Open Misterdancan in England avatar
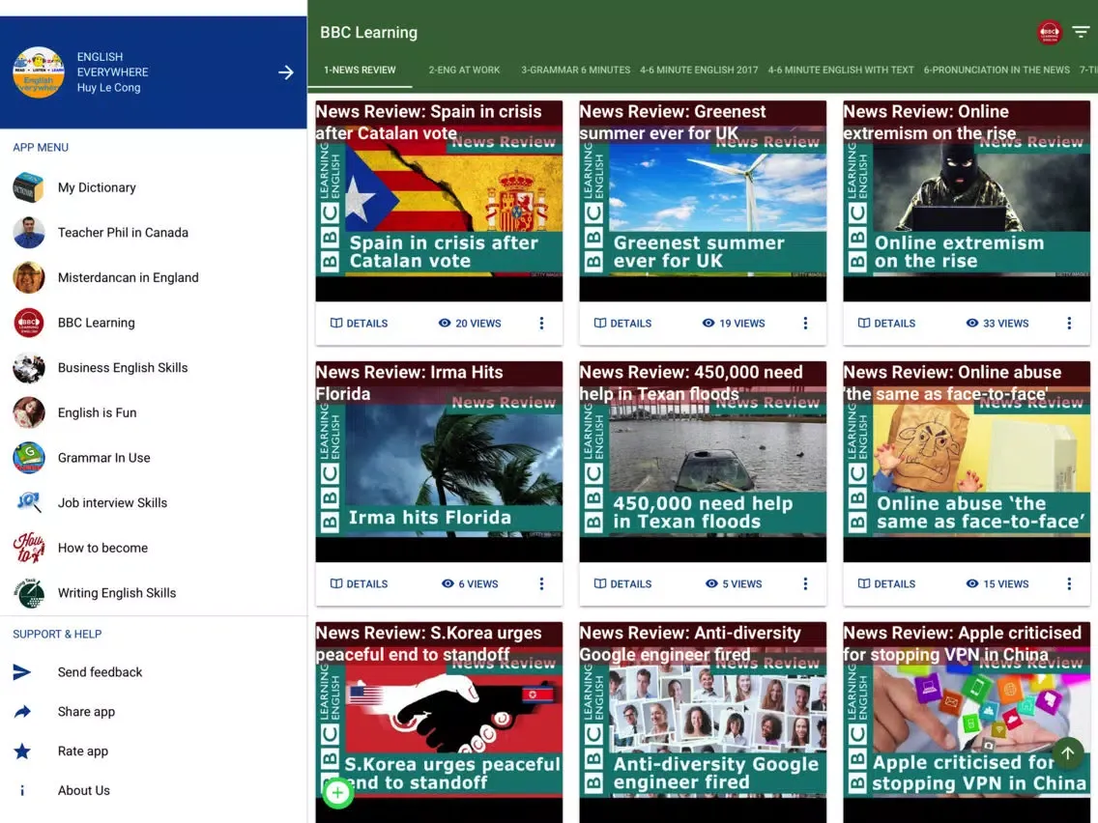The image size is (1098, 823). 29,278
